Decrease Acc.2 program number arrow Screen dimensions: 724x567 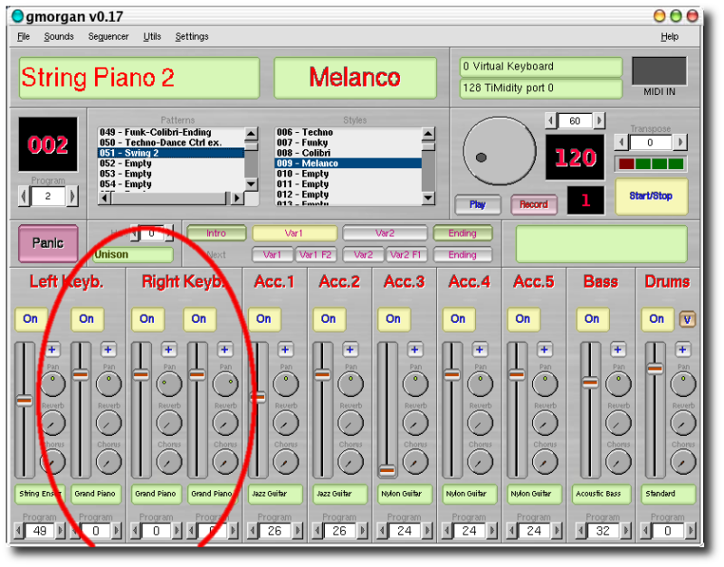tap(318, 531)
